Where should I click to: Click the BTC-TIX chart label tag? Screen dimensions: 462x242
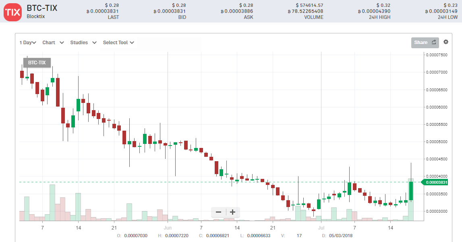[x=37, y=63]
